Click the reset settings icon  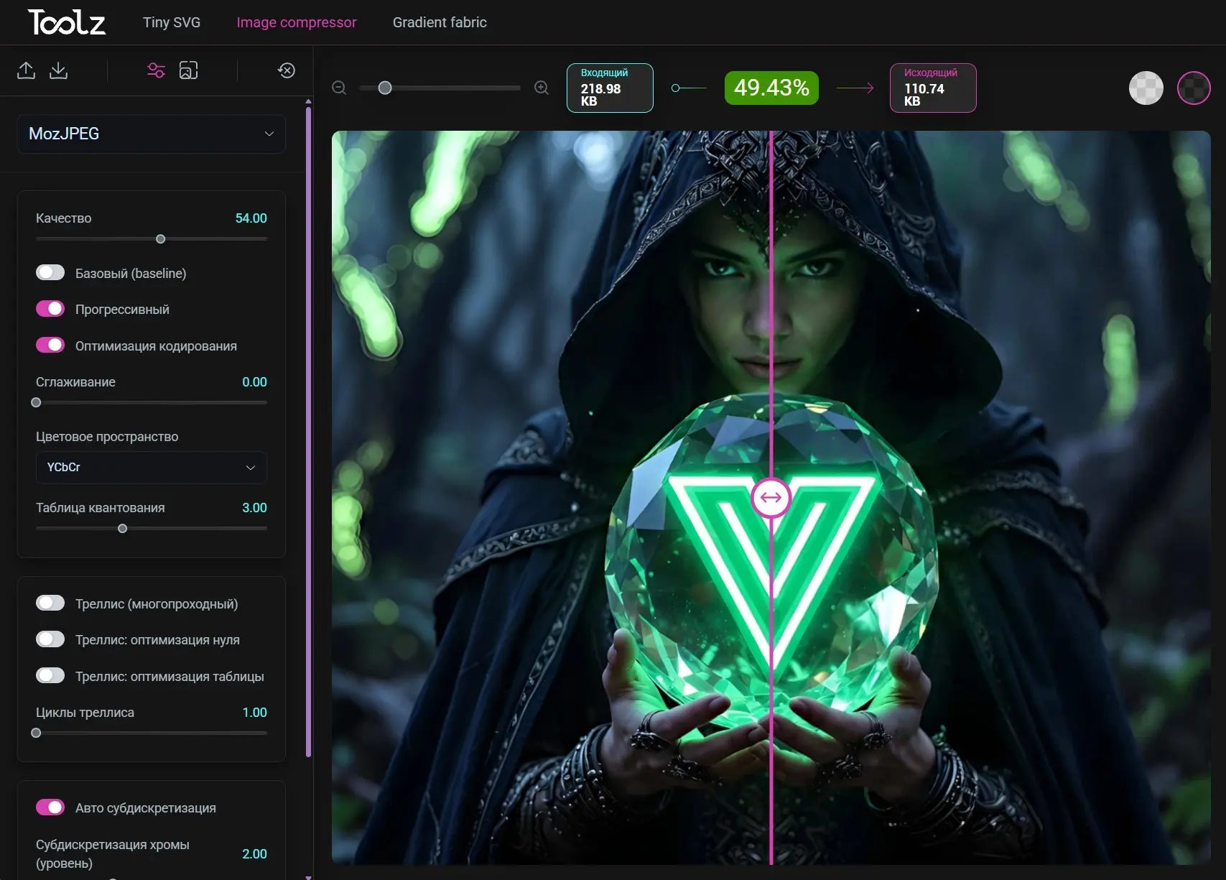(x=287, y=70)
